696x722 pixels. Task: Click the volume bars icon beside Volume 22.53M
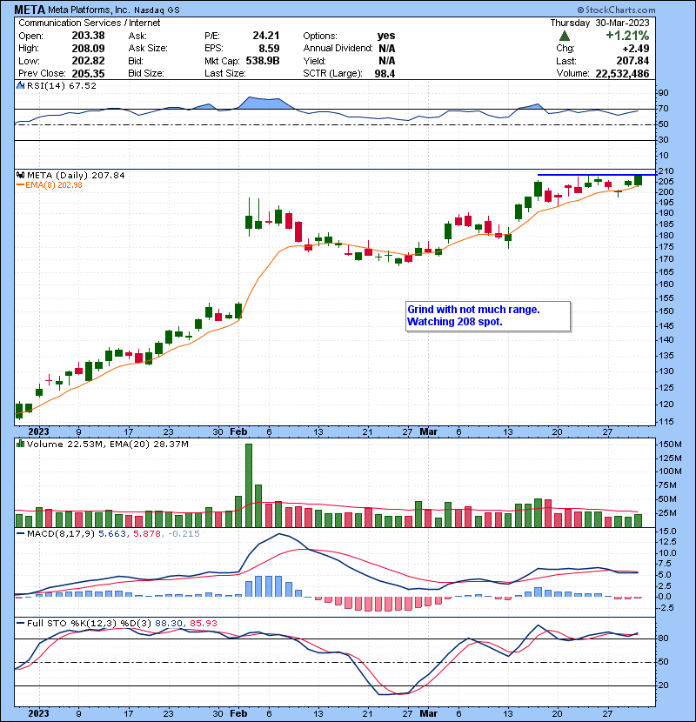point(20,444)
